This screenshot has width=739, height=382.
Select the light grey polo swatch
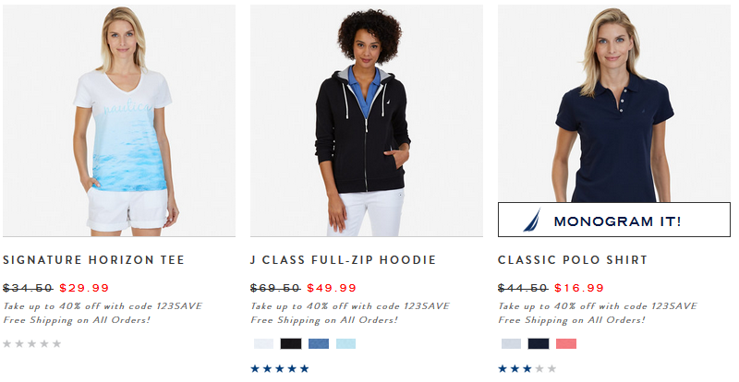(x=512, y=344)
